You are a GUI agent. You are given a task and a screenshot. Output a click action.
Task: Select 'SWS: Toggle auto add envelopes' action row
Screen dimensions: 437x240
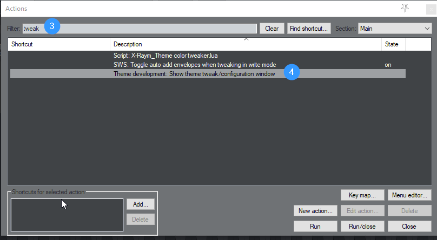[208, 65]
